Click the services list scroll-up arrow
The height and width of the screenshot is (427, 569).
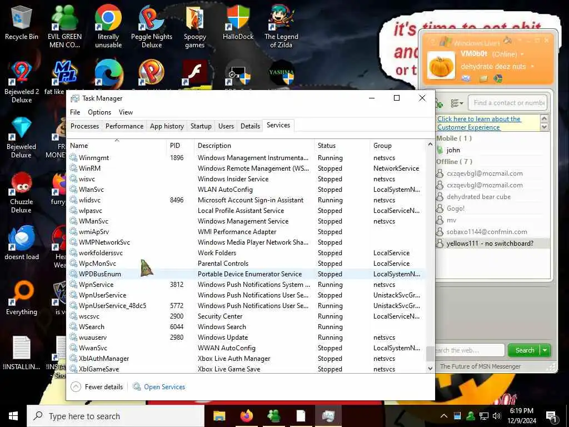click(x=430, y=145)
